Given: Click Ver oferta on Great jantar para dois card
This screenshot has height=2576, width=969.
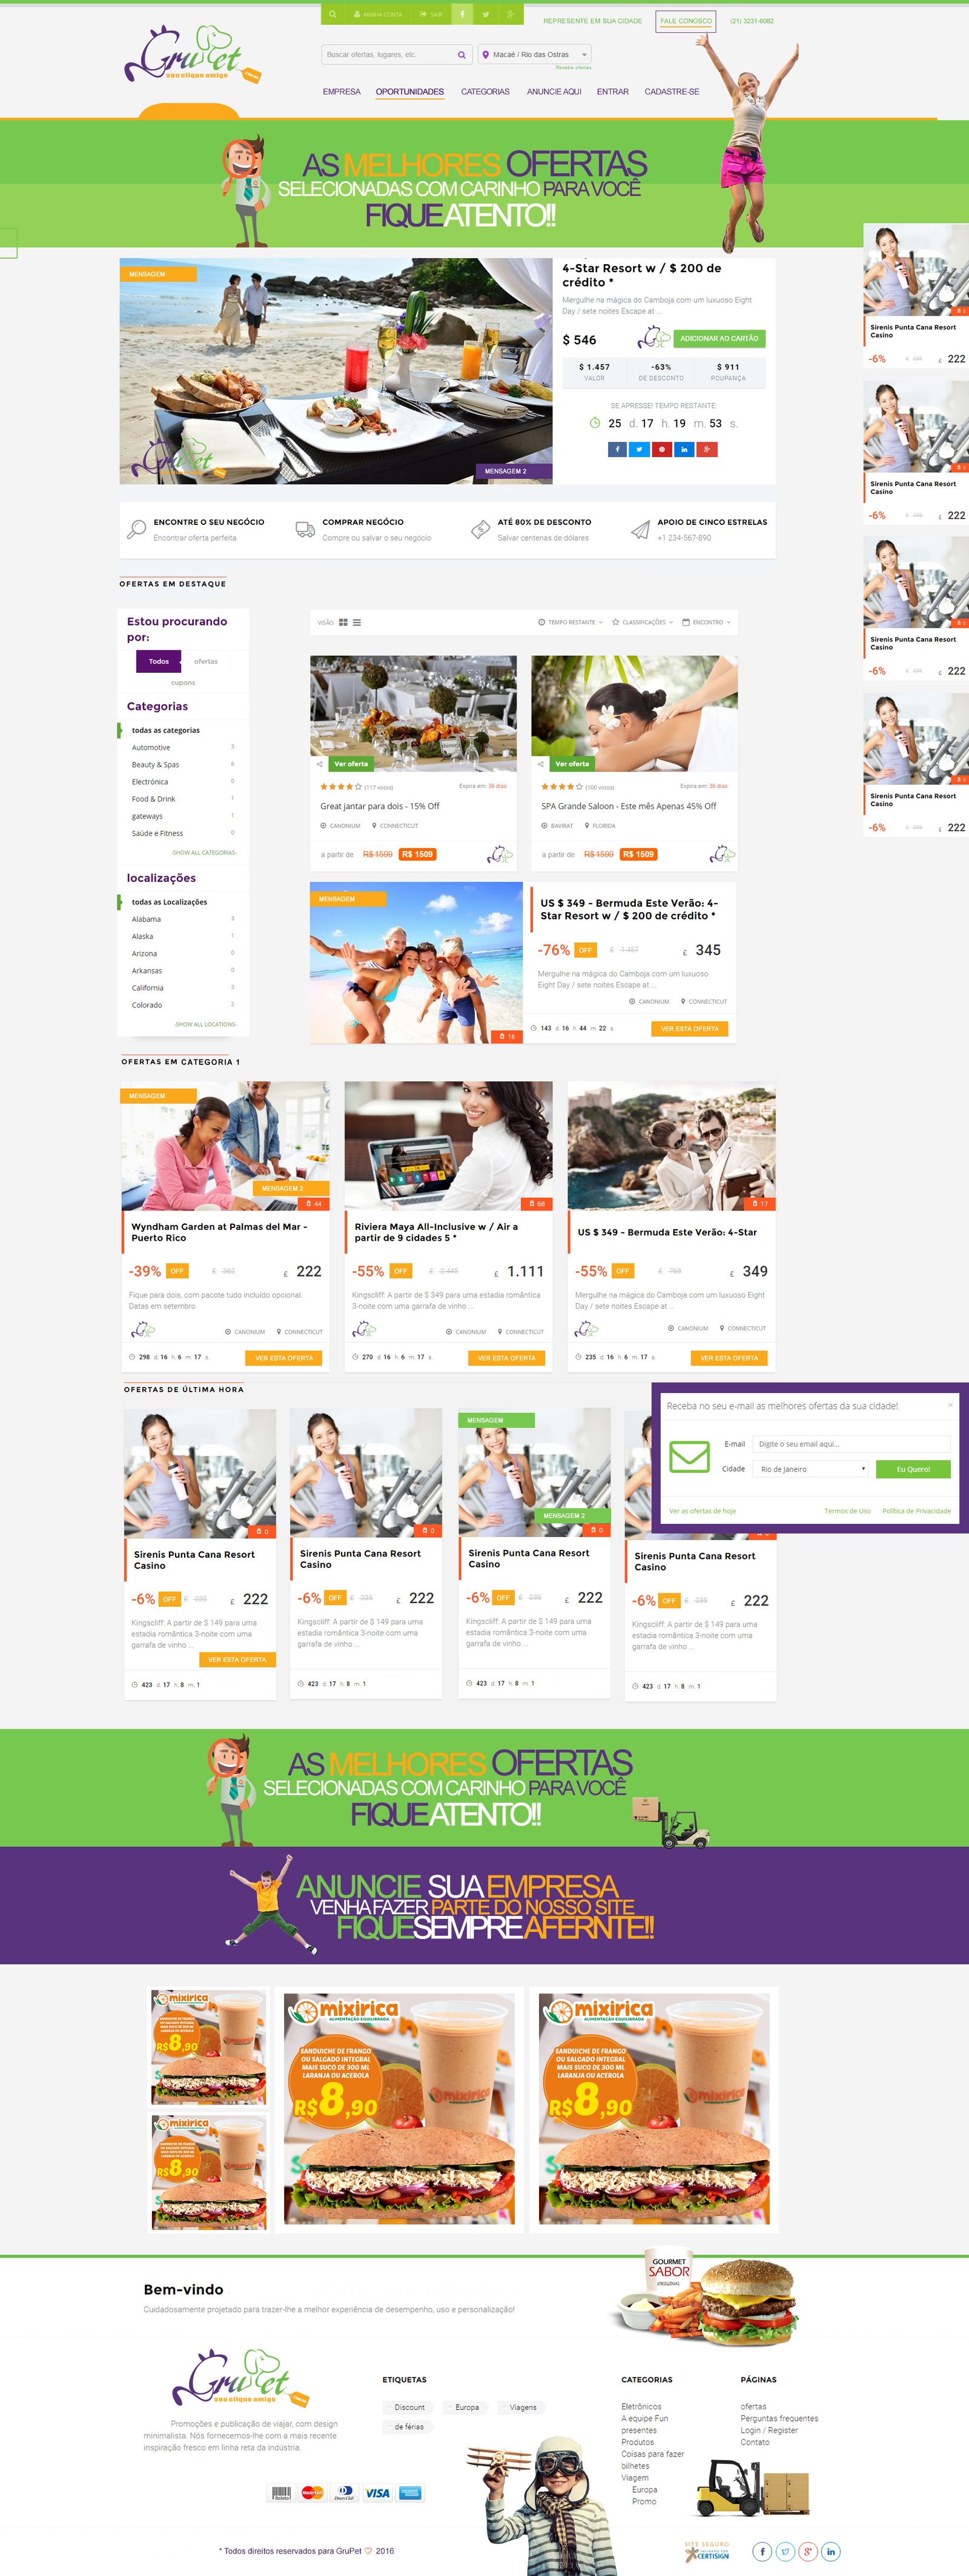Looking at the screenshot, I should 351,764.
